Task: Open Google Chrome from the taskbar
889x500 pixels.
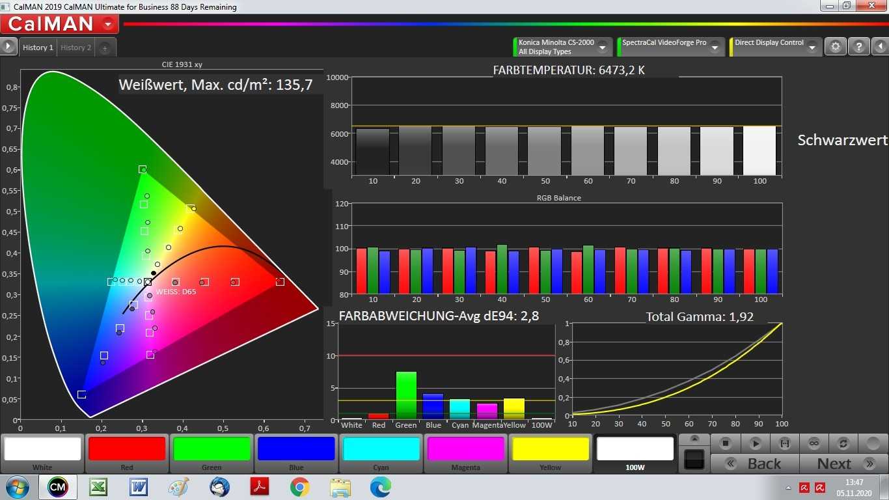Action: (x=299, y=487)
